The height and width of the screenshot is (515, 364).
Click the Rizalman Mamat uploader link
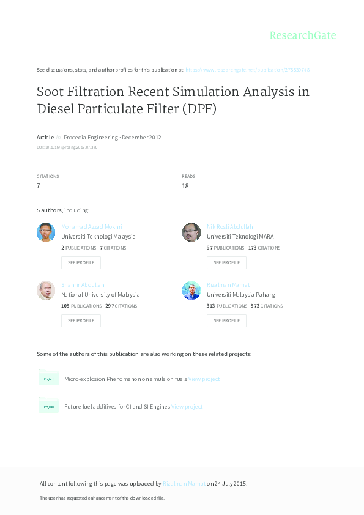pyautogui.click(x=179, y=483)
